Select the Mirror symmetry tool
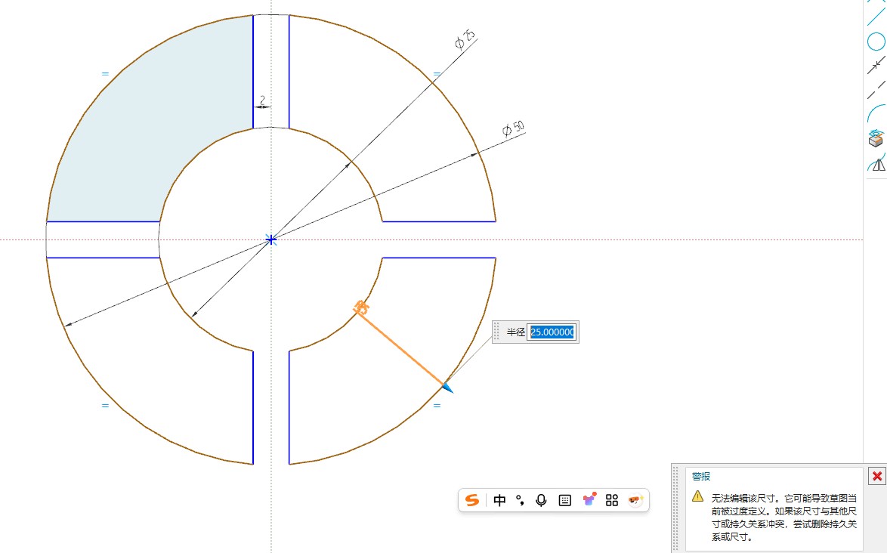This screenshot has width=887, height=553. pyautogui.click(x=877, y=162)
